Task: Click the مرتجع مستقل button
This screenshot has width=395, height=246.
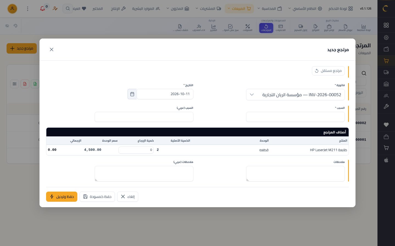Action: point(328,71)
